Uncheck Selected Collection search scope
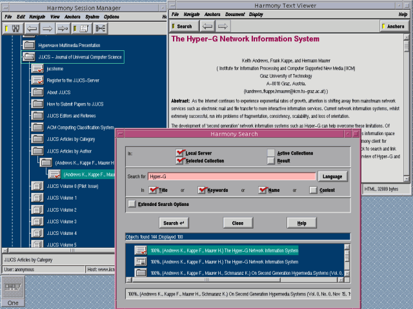 click(x=180, y=160)
